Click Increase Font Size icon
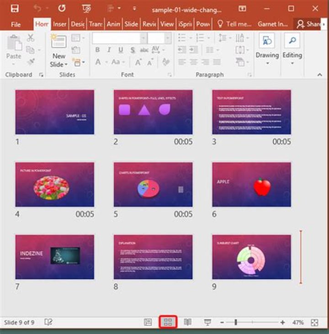Image resolution: width=329 pixels, height=334 pixels. (x=138, y=62)
